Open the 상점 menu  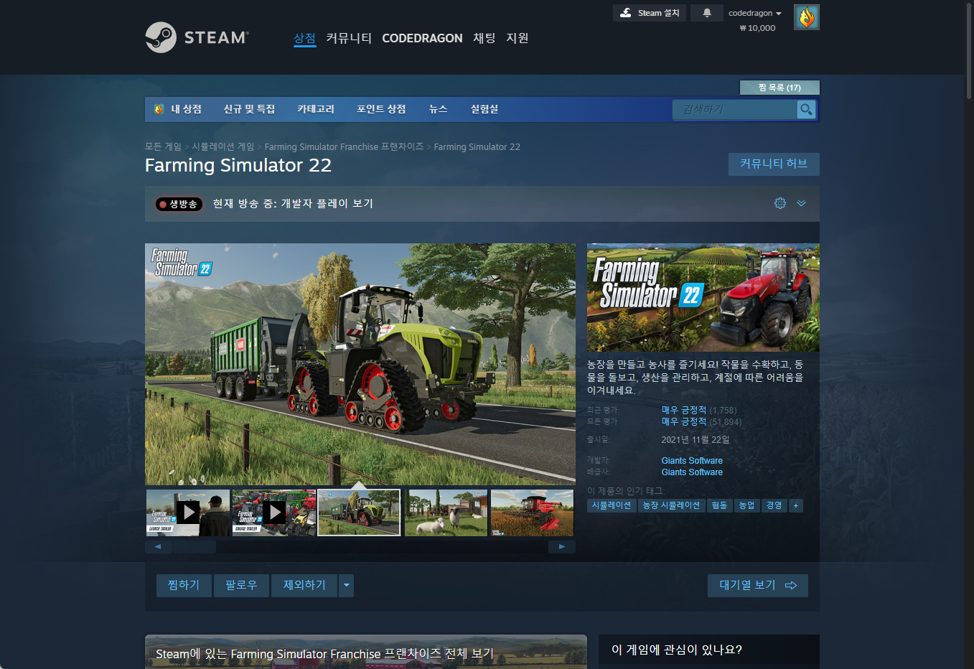tap(304, 38)
